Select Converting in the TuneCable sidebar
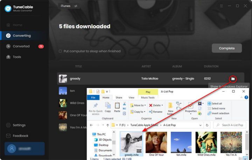Image resolution: width=252 pixels, height=160 pixels. pyautogui.click(x=24, y=36)
